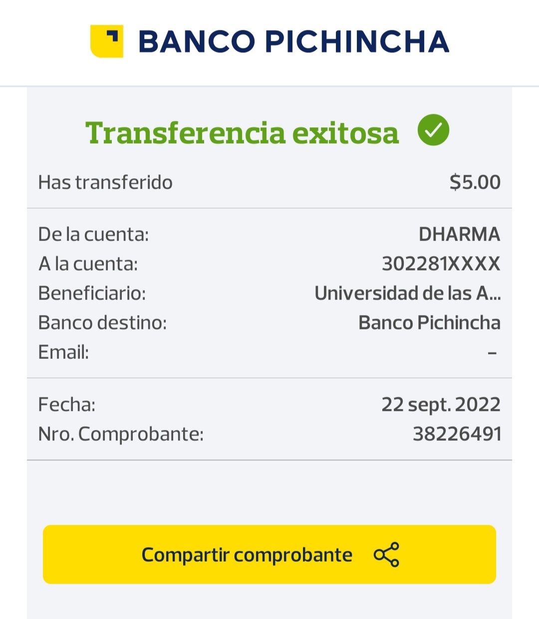
Task: Click the Fecha label
Action: click(66, 404)
